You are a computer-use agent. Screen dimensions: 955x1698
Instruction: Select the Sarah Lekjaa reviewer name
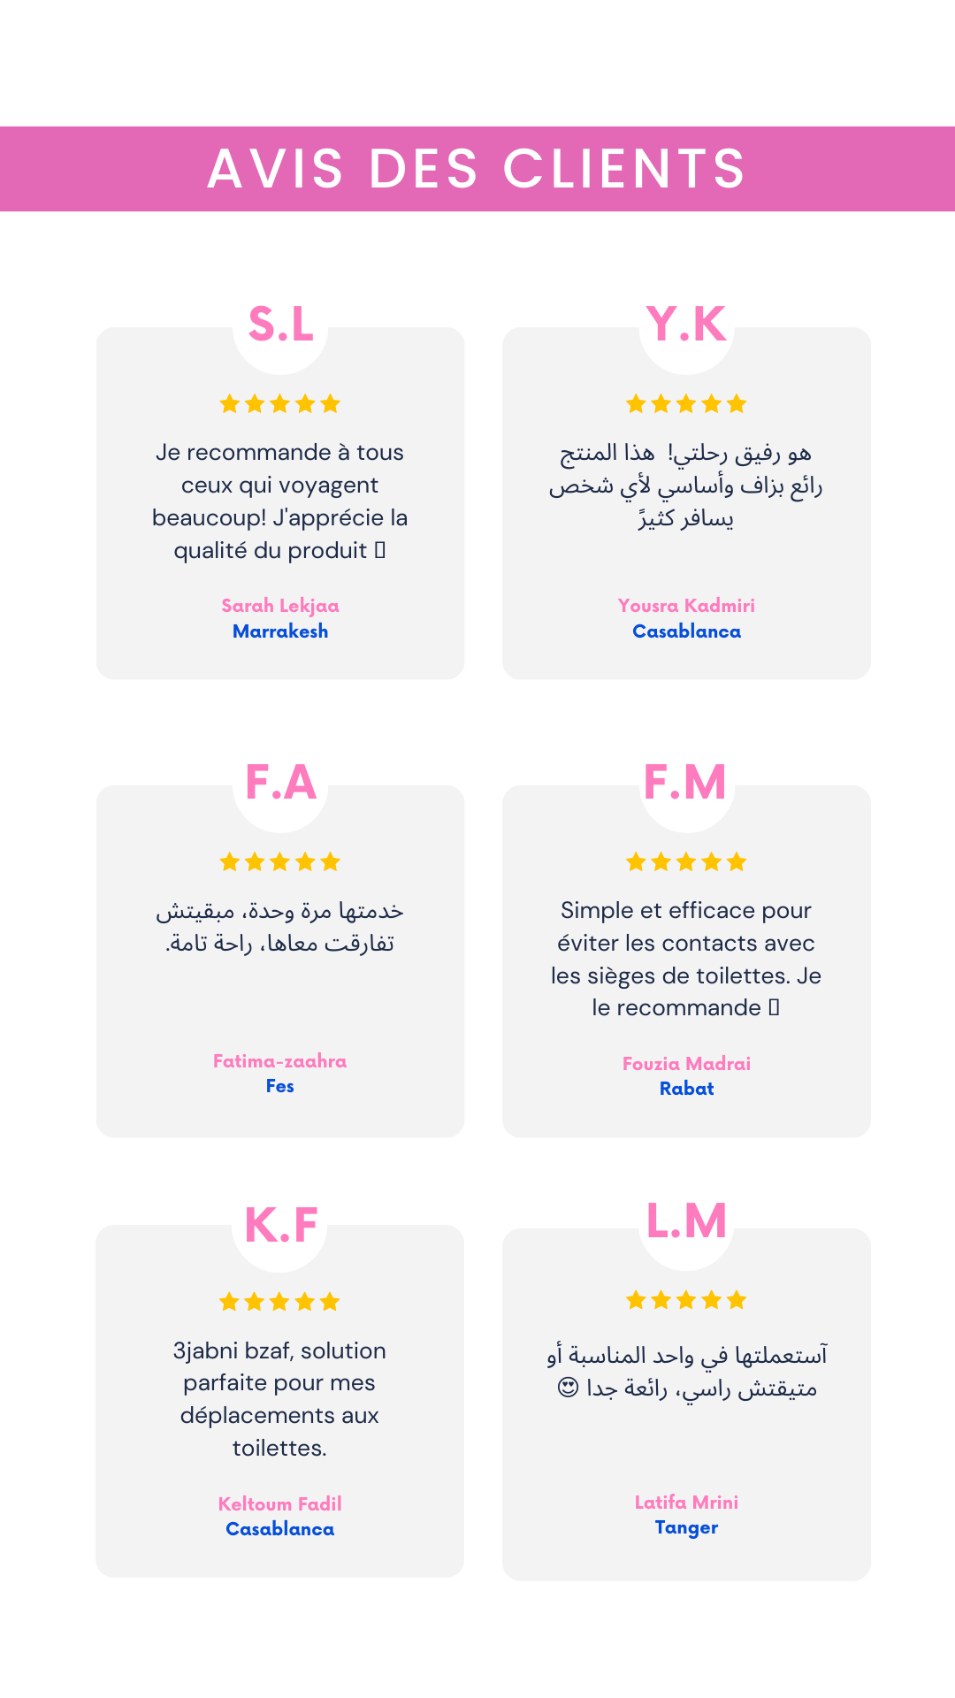pos(280,606)
